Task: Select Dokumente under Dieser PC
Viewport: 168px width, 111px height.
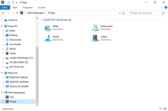Action: pyautogui.click(x=15, y=40)
